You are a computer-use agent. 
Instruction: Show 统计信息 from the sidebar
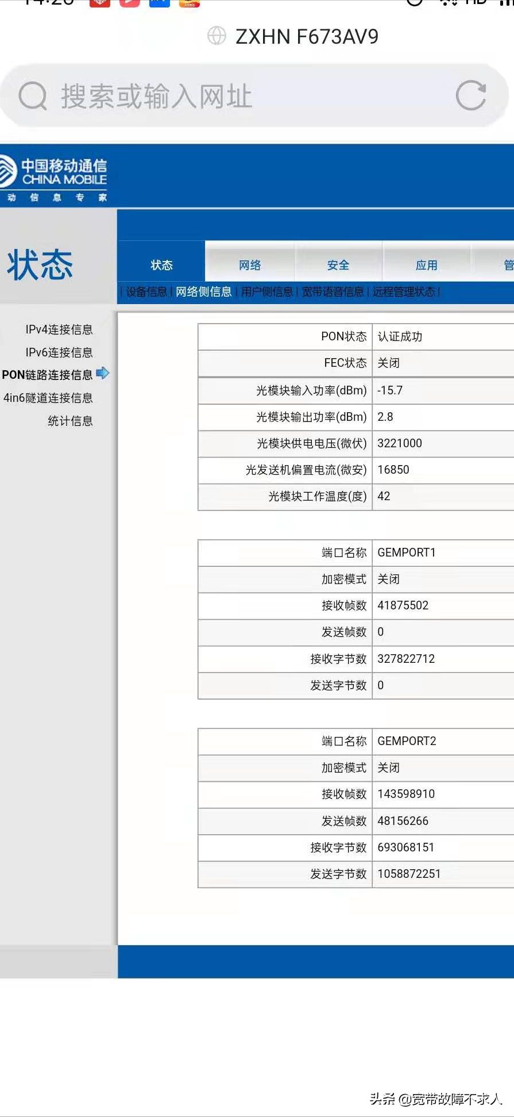coord(70,421)
